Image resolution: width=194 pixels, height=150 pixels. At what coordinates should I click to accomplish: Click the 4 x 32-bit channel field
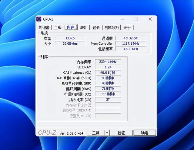pyautogui.click(x=130, y=38)
